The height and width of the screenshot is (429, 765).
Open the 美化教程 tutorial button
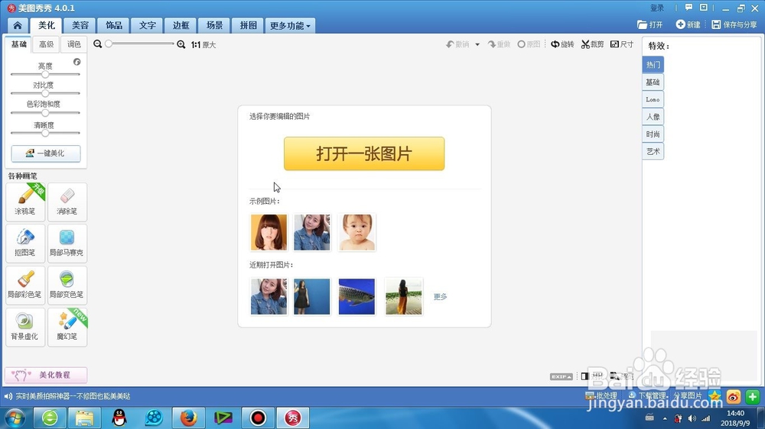click(x=46, y=375)
